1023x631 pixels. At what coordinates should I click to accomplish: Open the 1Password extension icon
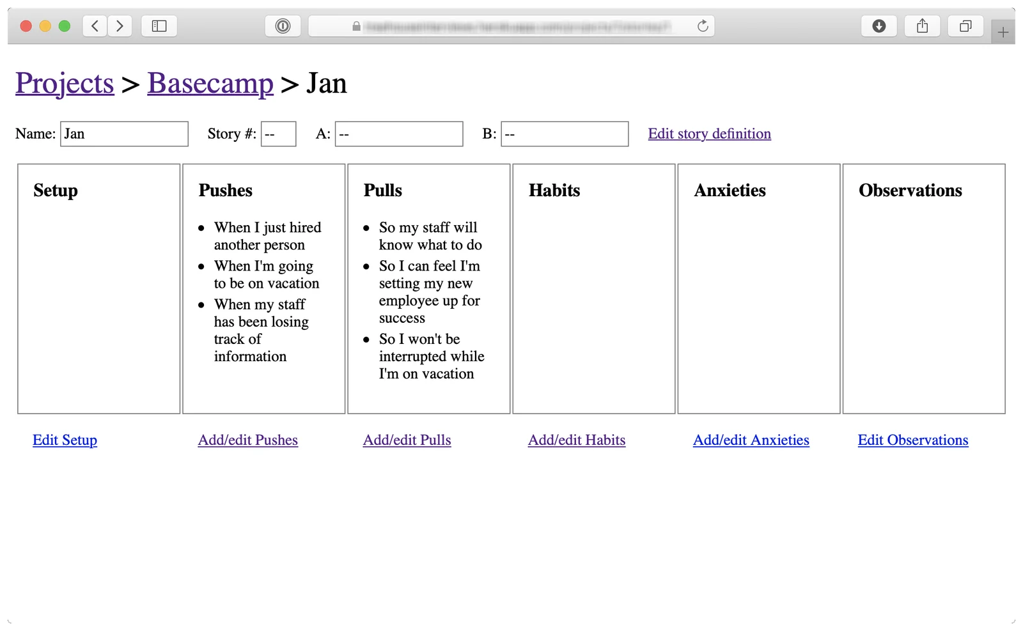[x=283, y=26]
